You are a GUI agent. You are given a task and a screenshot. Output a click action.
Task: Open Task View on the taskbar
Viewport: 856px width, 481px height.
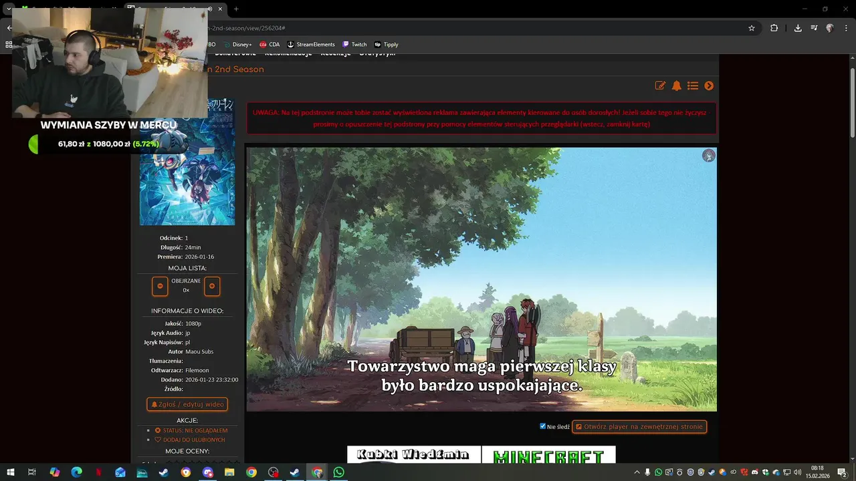31,472
